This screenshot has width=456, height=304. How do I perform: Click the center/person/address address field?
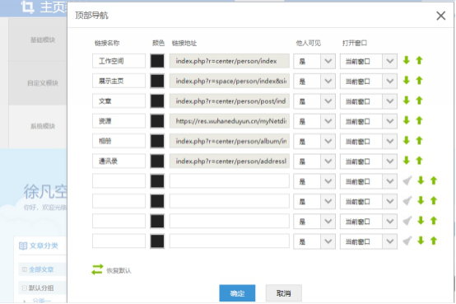pyautogui.click(x=230, y=161)
